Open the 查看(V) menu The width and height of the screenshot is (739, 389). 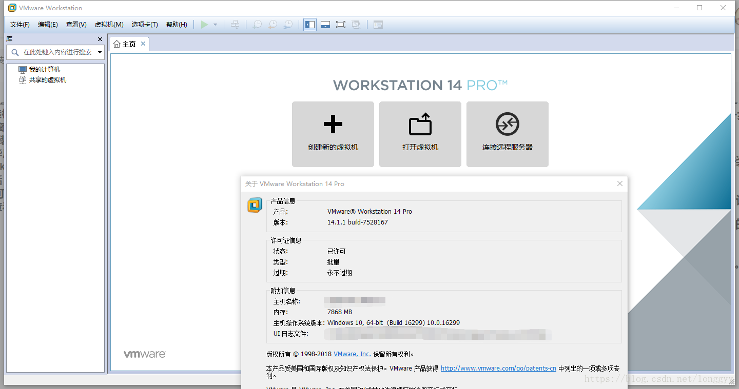click(76, 25)
